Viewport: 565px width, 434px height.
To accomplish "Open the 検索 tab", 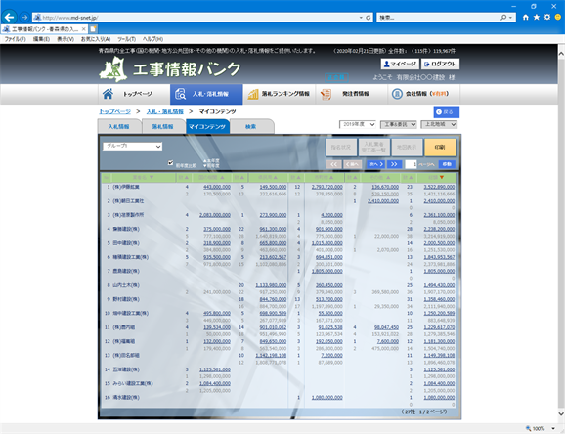I will coord(251,126).
